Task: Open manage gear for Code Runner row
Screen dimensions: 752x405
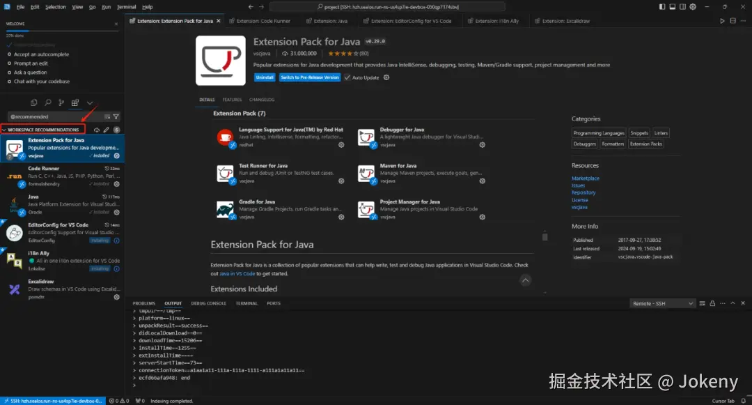Action: click(x=116, y=184)
